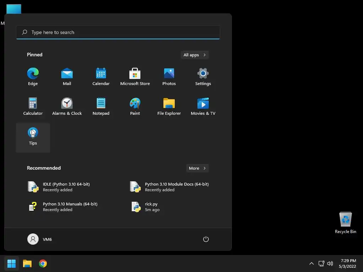Open Python 3.10 Manuals recommendation

click(x=67, y=207)
